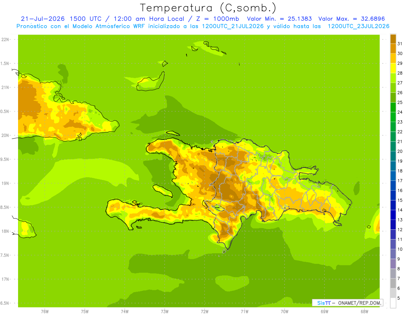
Task: Click the legend value label "5"
Action: [x=399, y=298]
